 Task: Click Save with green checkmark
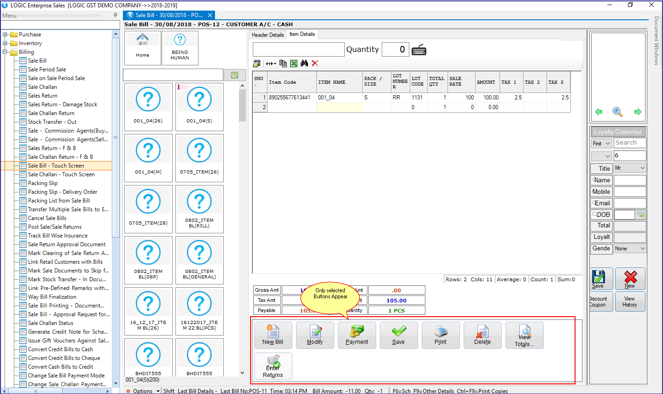point(399,335)
